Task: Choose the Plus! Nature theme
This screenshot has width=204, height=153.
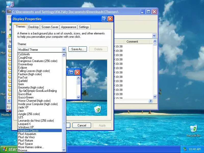Action: click(40, 141)
